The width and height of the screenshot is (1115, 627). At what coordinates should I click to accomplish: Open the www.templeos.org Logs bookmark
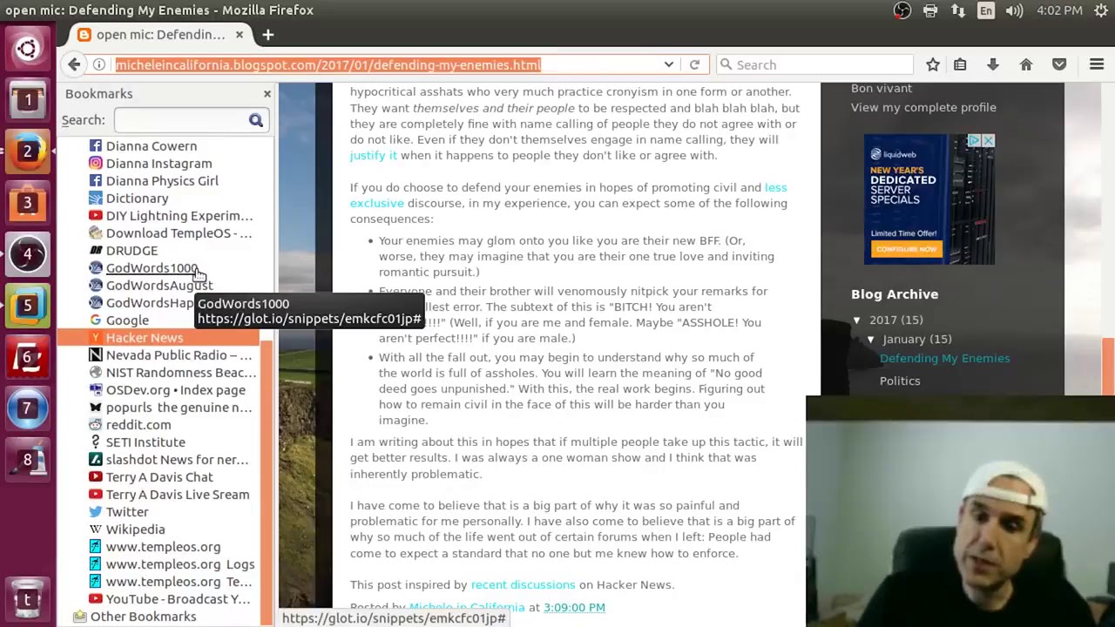tap(179, 563)
